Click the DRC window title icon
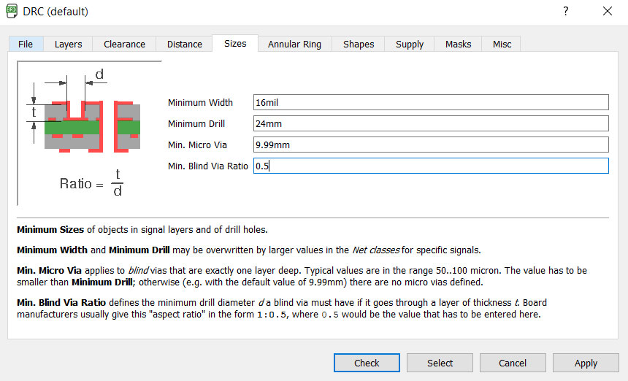628x381 pixels. [x=11, y=12]
